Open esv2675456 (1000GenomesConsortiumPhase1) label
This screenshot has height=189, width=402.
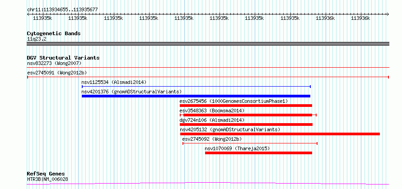point(234,101)
